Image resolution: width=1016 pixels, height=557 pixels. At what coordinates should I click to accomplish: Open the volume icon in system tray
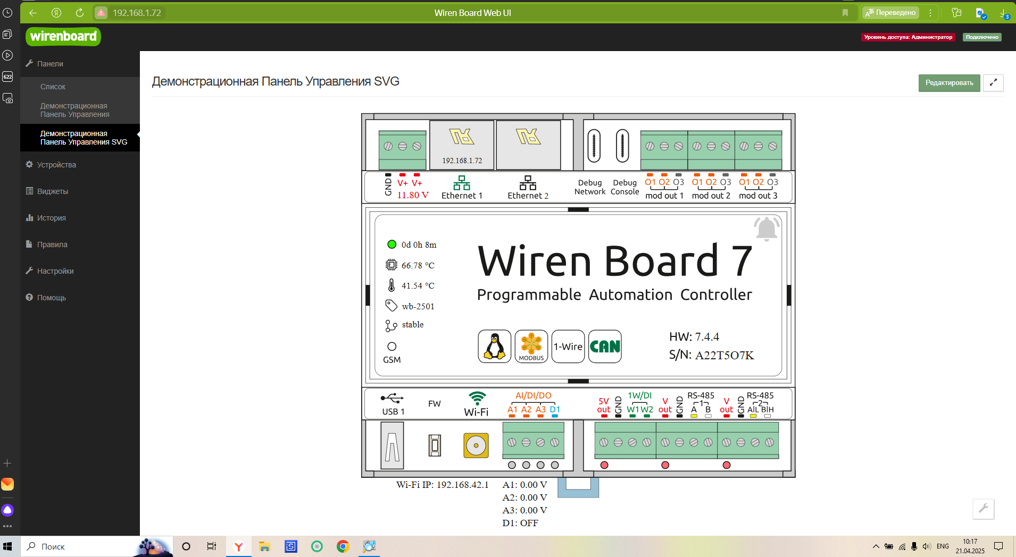click(927, 546)
